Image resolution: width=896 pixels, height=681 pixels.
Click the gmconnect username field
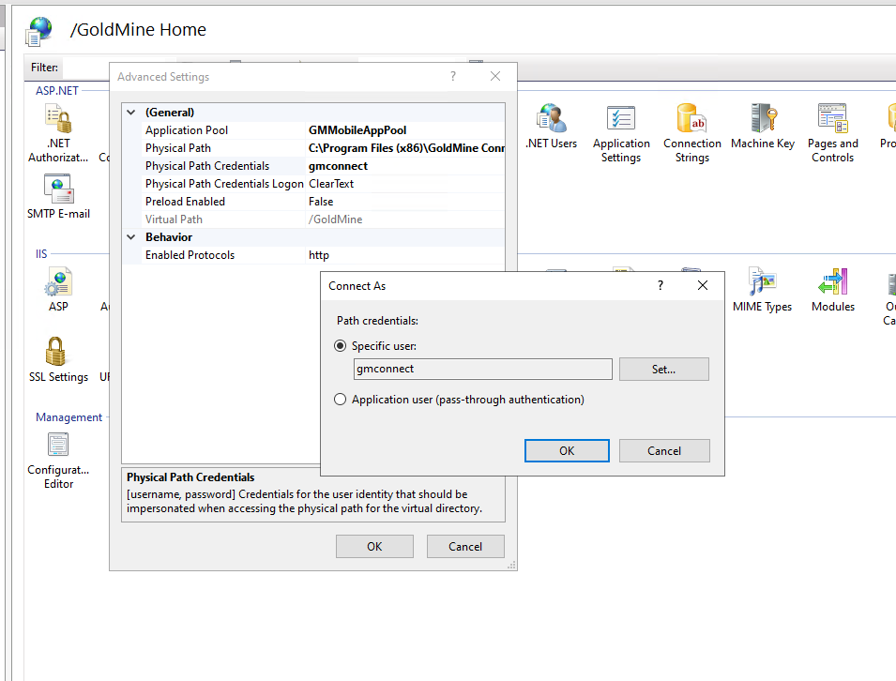482,369
